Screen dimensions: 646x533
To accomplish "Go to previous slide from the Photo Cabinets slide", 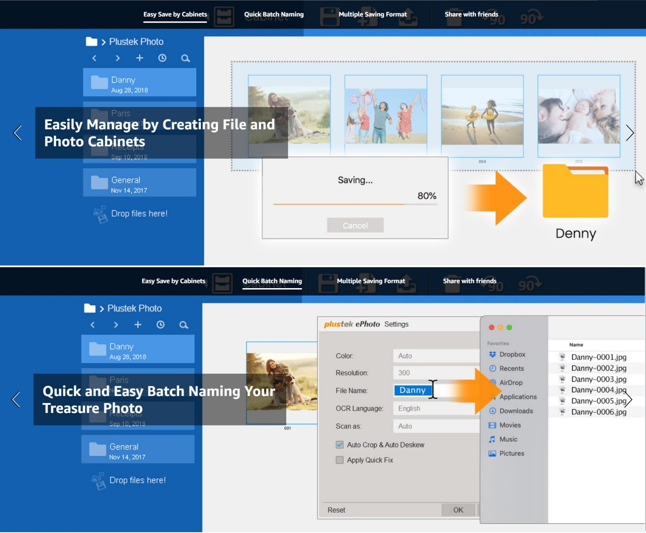I will click(x=18, y=133).
